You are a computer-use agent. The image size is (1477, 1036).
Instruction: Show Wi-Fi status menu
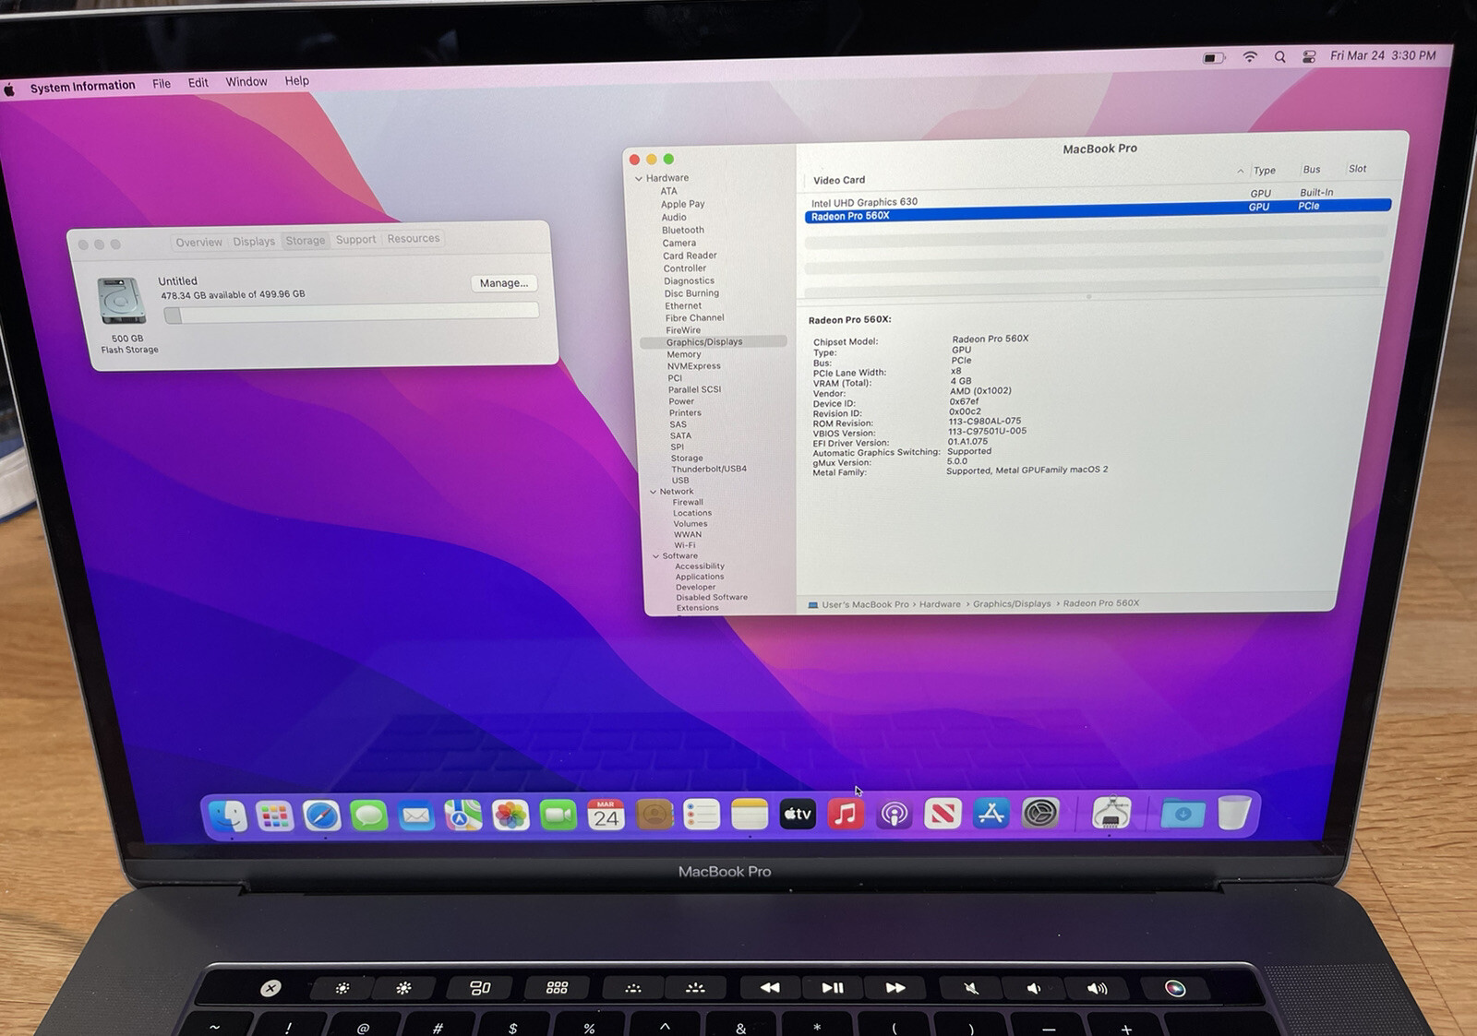pyautogui.click(x=1250, y=57)
